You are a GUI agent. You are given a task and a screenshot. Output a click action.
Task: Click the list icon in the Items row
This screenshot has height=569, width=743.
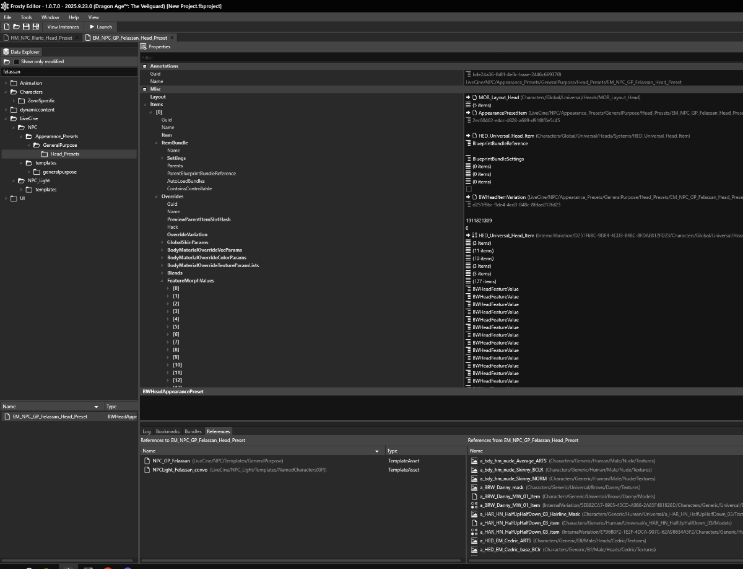click(469, 105)
